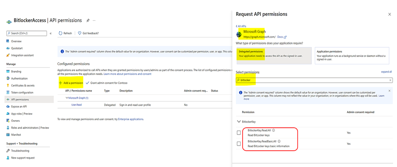Screen dimensions: 397x167
Task: Clear the bitlocker search with X icon
Action: click(390, 81)
